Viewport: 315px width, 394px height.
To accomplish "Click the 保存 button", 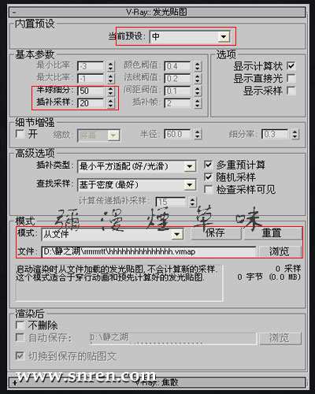I will 216,233.
